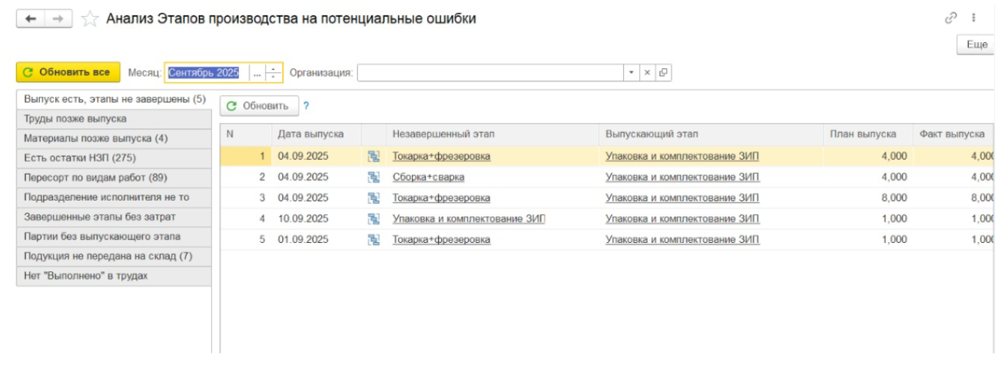Viewport: 1005px width, 372px height.
Task: Click the Выпускающий этап column header
Action: (711, 134)
